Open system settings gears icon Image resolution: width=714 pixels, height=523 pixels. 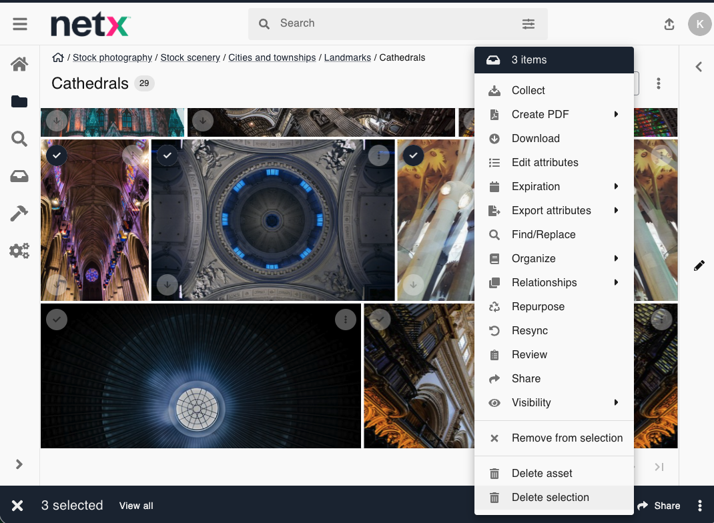(x=19, y=251)
